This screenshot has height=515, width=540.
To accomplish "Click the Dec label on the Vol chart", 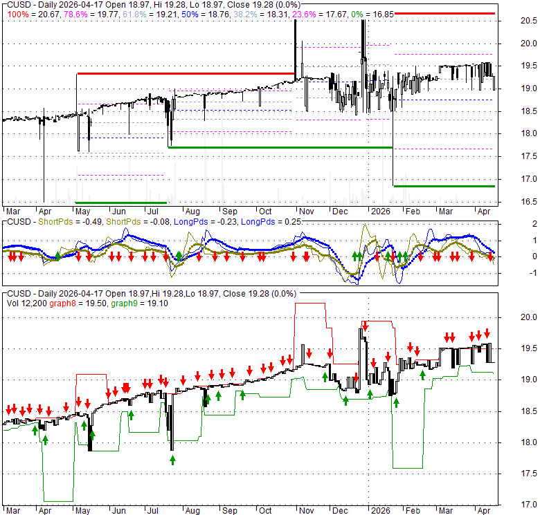I will 339,511.
